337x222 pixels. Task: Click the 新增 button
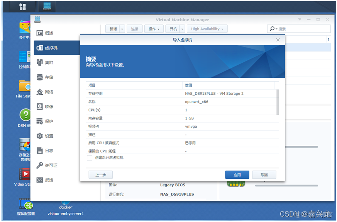click(x=113, y=29)
